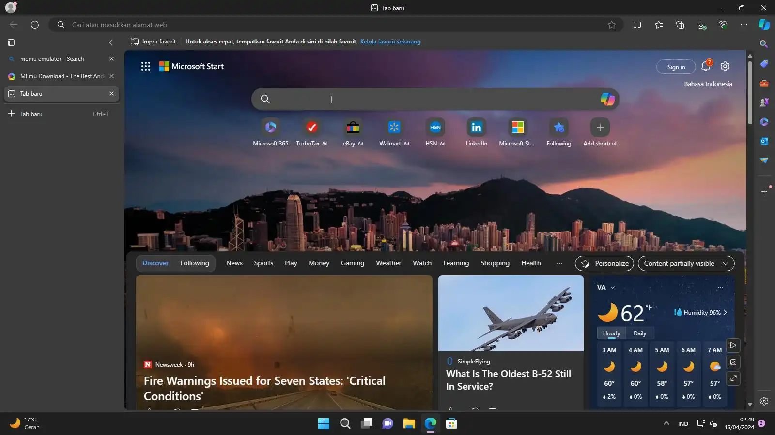The image size is (775, 435).
Task: Open File Explorer from the taskbar
Action: coord(409,424)
